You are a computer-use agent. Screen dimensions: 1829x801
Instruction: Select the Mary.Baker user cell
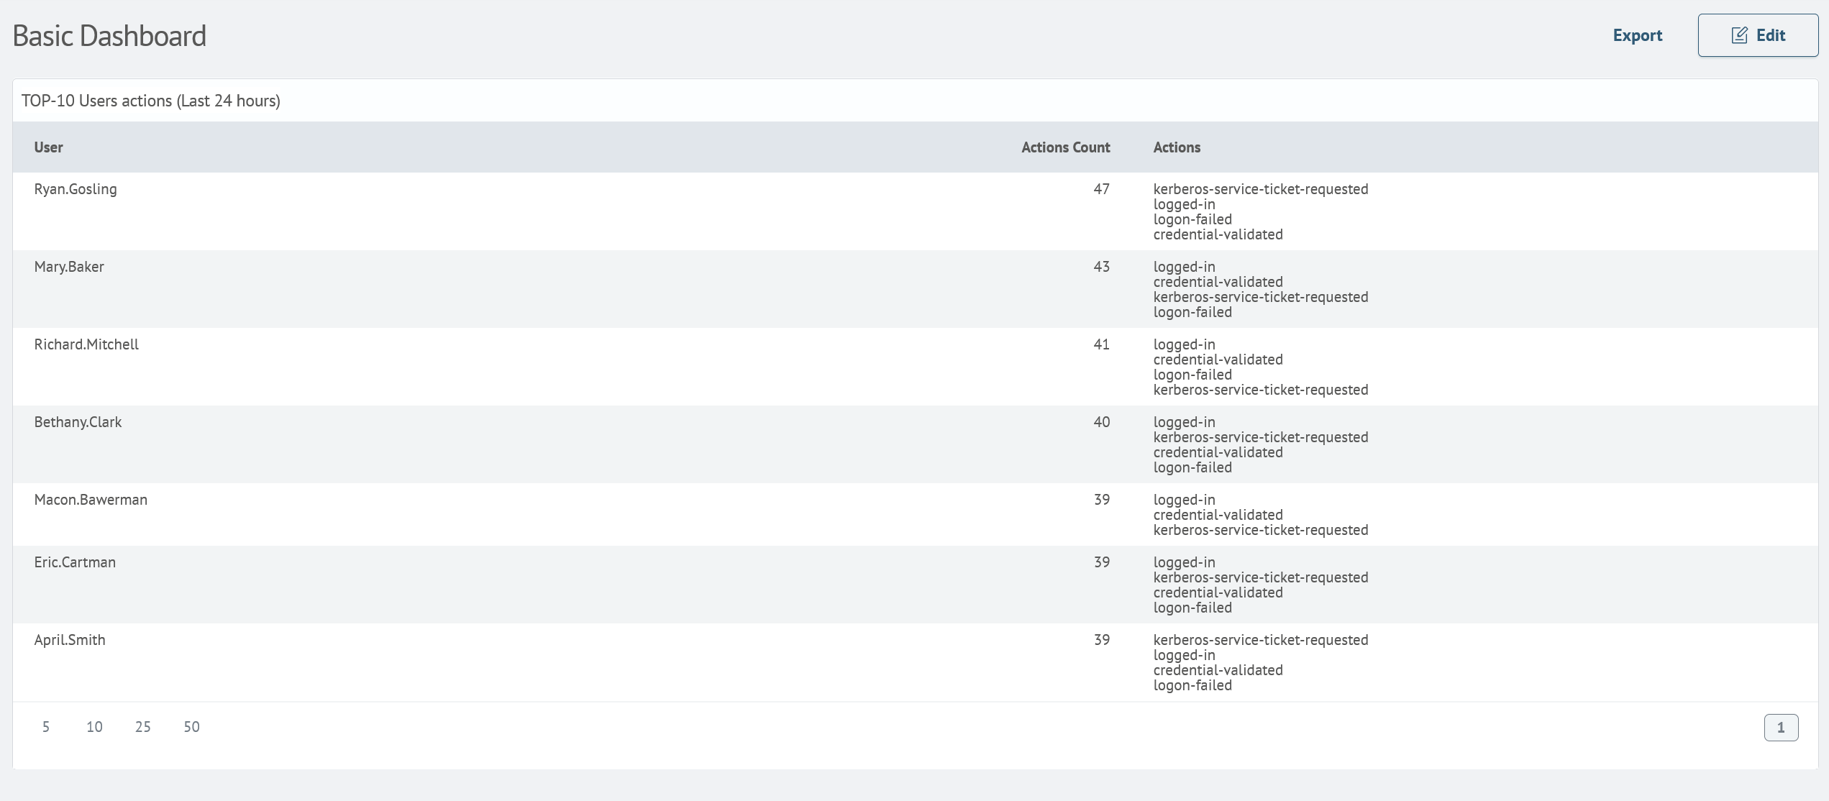click(x=69, y=267)
